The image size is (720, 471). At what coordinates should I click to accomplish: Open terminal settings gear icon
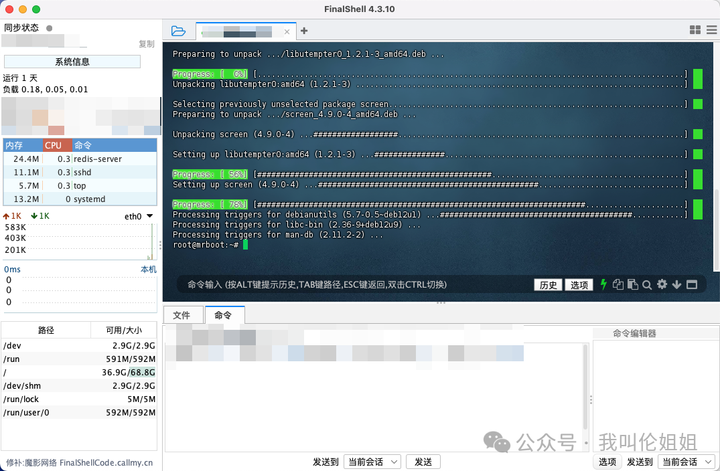point(662,284)
